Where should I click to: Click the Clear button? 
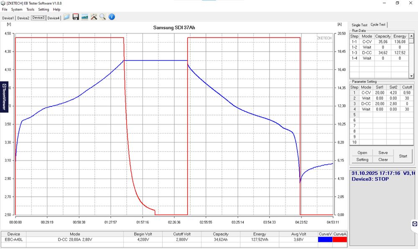[383, 160]
